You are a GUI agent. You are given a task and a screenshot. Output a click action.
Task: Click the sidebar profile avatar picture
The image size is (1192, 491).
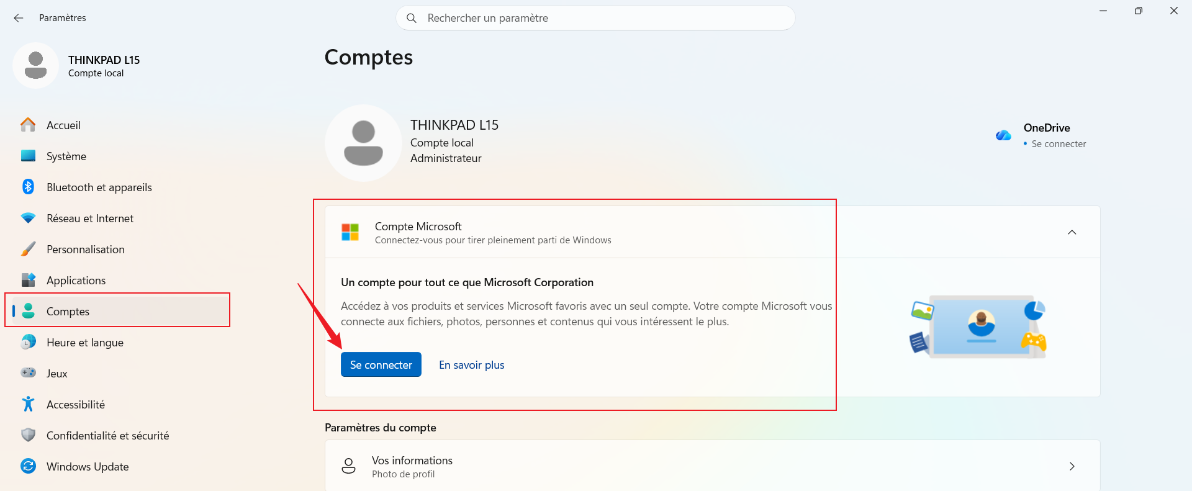pyautogui.click(x=36, y=65)
